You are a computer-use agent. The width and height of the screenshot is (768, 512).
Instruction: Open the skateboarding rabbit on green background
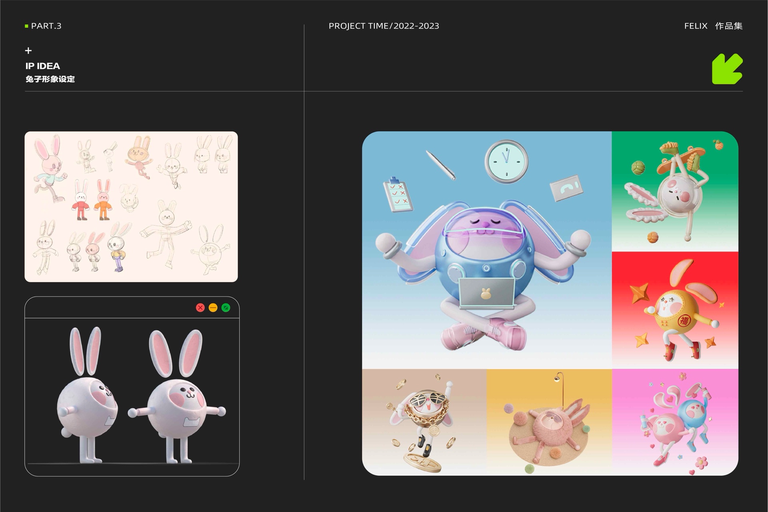pos(675,191)
